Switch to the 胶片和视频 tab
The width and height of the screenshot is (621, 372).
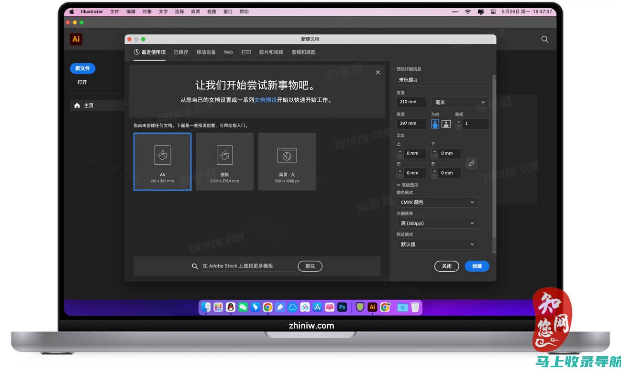point(271,52)
